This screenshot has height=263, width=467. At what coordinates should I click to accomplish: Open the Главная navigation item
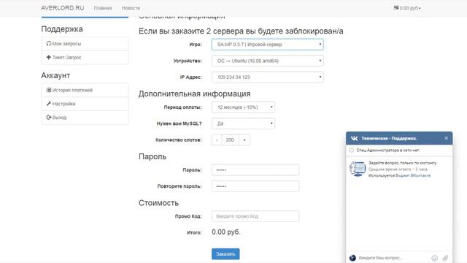tap(103, 8)
